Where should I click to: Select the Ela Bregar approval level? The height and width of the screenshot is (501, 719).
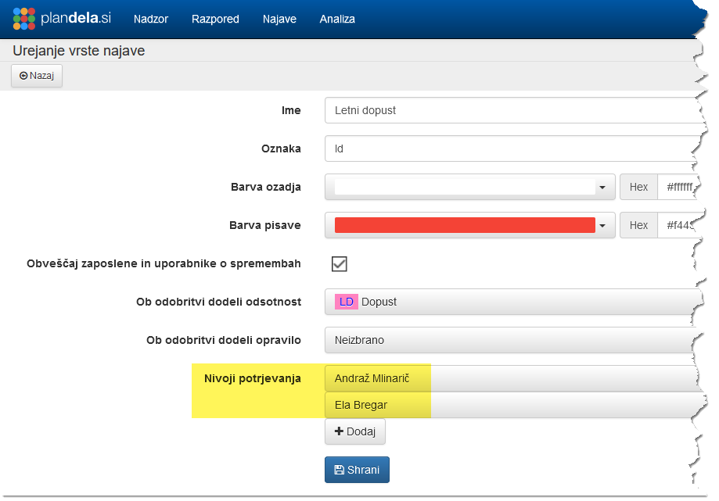point(509,405)
